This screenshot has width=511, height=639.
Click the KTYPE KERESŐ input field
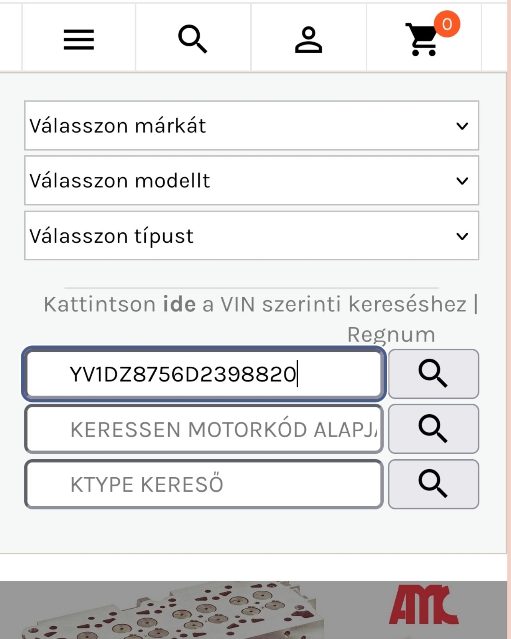(x=204, y=484)
